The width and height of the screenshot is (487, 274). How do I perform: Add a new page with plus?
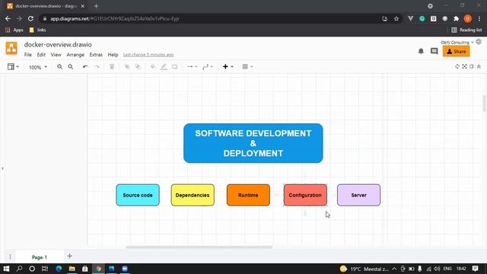point(69,256)
